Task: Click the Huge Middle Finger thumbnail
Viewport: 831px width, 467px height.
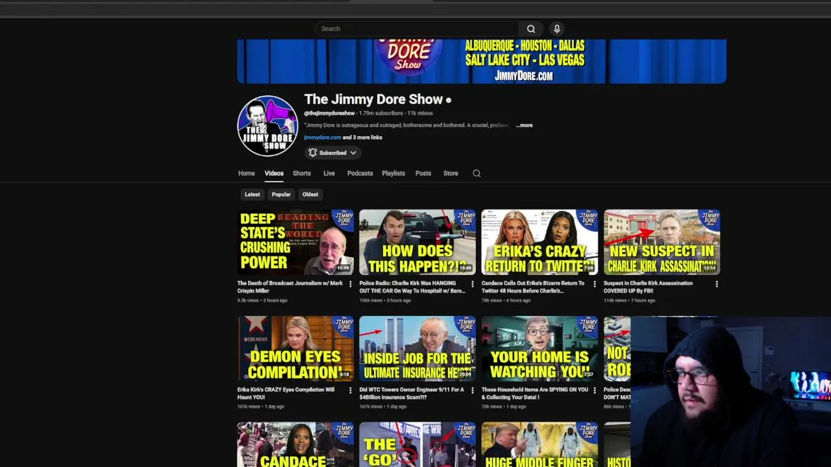Action: [x=540, y=444]
